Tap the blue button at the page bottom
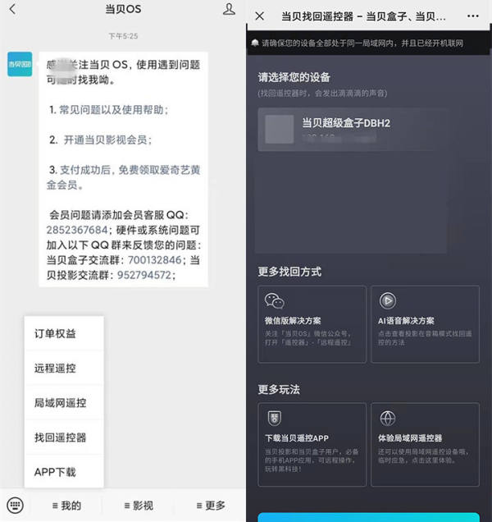 coord(368,517)
